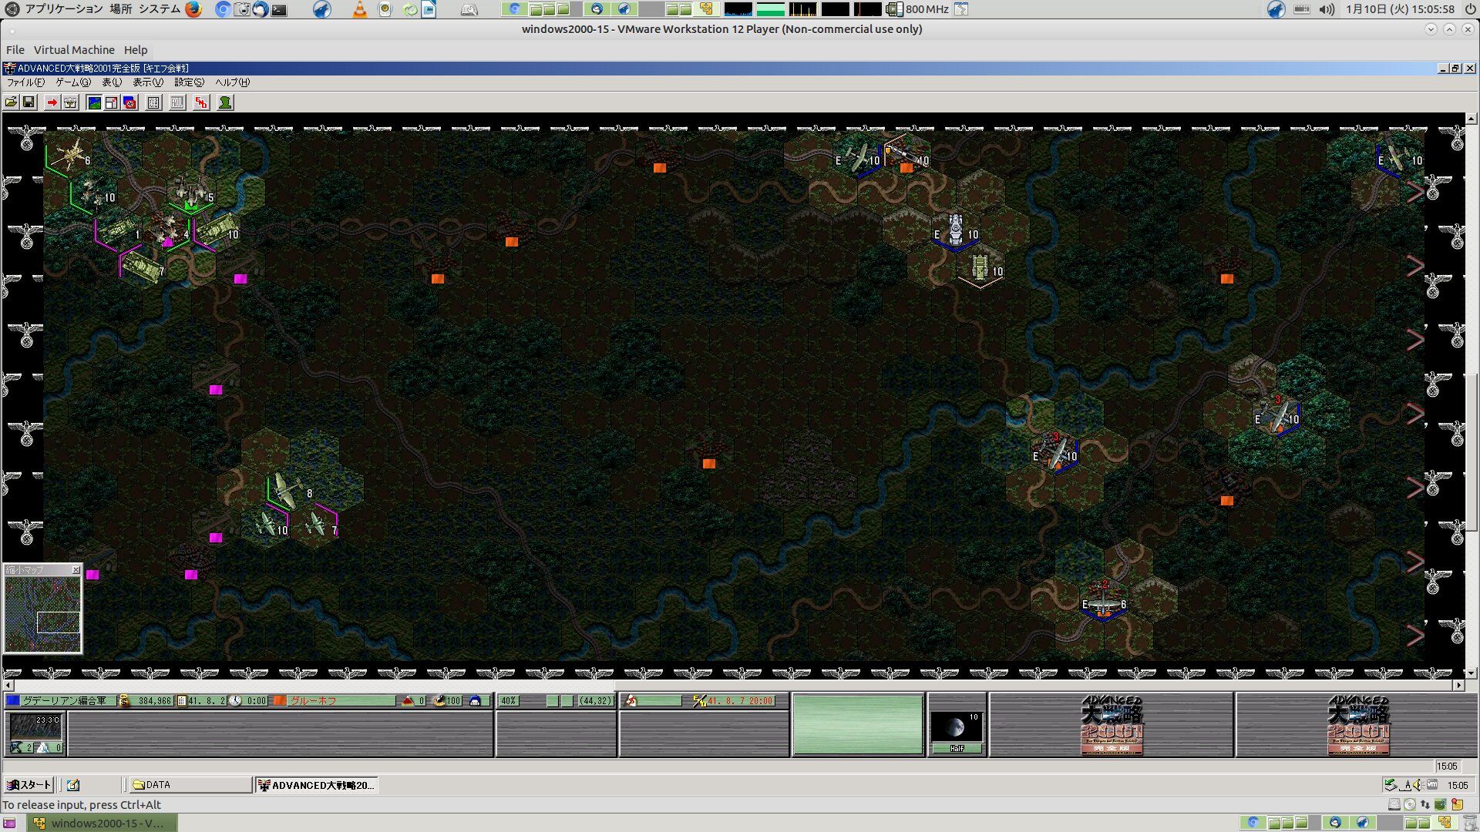
Task: Toggle the mini-map window toolbar icon
Action: coord(112,102)
